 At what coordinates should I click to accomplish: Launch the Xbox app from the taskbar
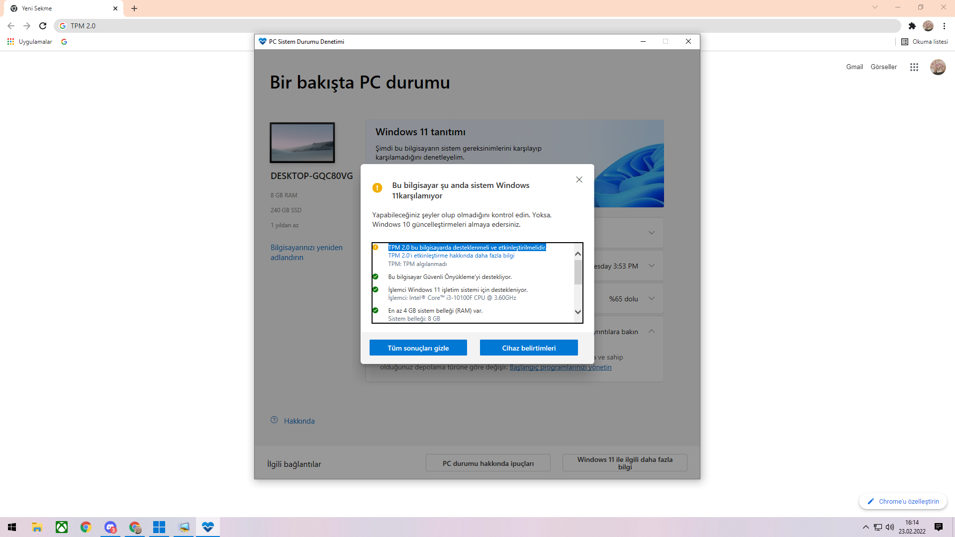tap(62, 527)
